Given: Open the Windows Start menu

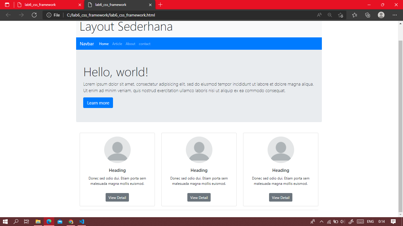Looking at the screenshot, I should pyautogui.click(x=5, y=222).
